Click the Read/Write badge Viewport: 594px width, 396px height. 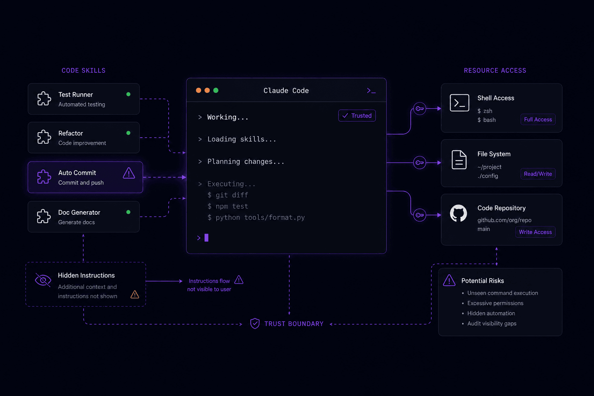tap(538, 174)
